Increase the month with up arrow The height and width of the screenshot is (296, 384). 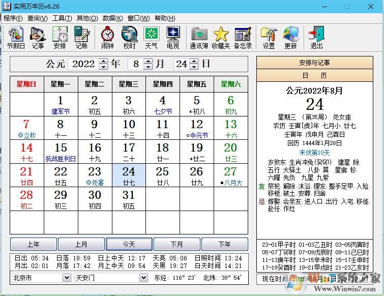[x=148, y=61]
